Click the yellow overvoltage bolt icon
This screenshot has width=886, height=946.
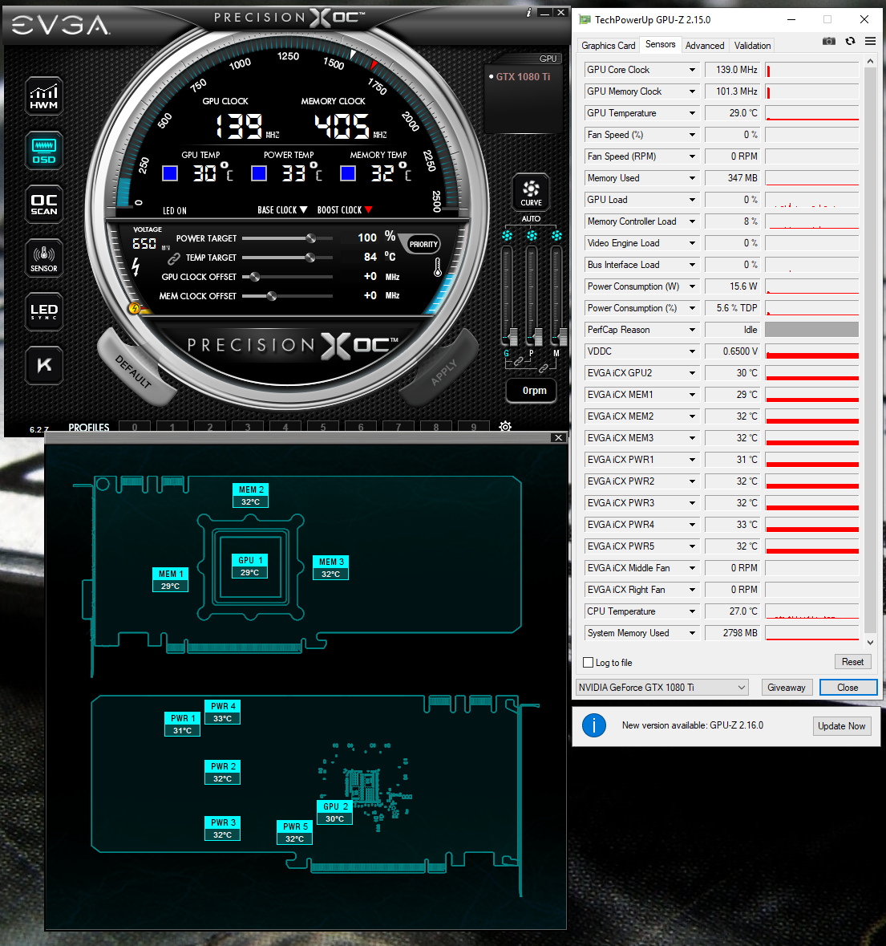pyautogui.click(x=135, y=308)
